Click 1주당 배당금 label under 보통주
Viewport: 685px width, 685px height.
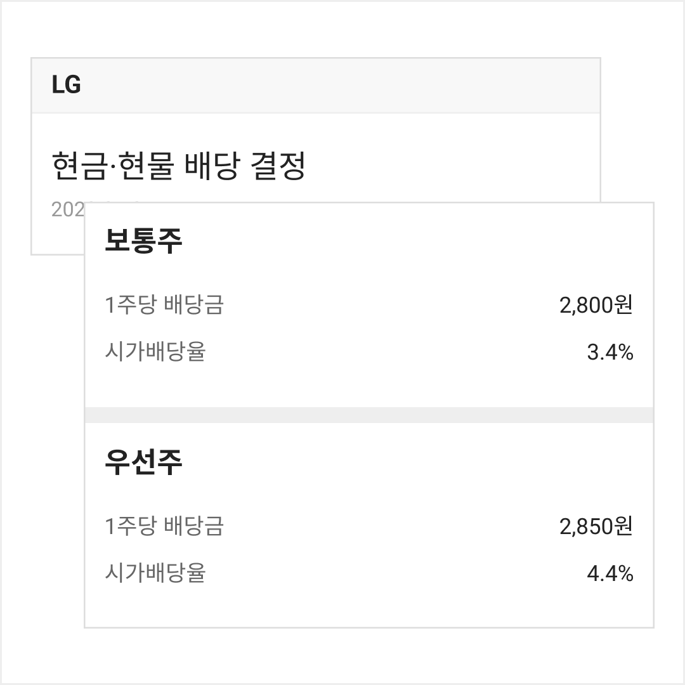click(164, 304)
